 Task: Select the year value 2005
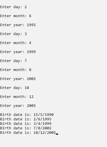pyautogui.click(x=31, y=106)
